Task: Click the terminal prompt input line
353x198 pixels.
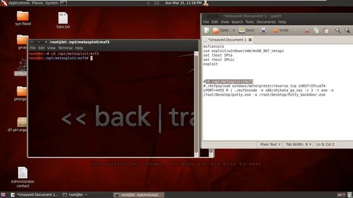Action: coord(61,58)
